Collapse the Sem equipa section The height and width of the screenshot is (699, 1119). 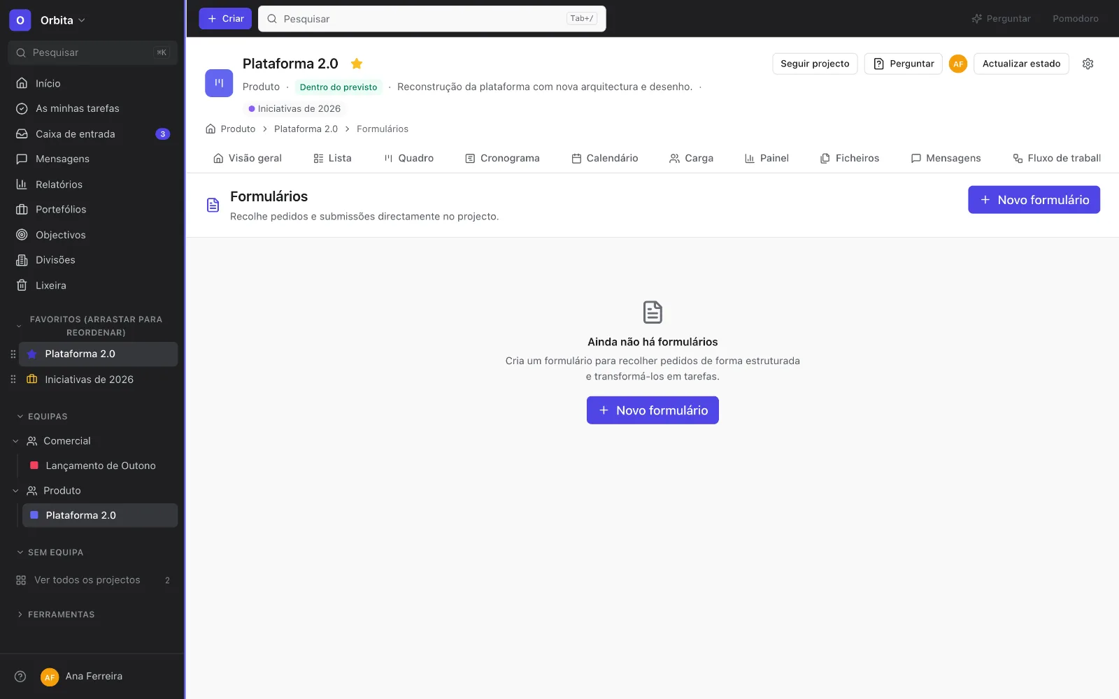(20, 552)
